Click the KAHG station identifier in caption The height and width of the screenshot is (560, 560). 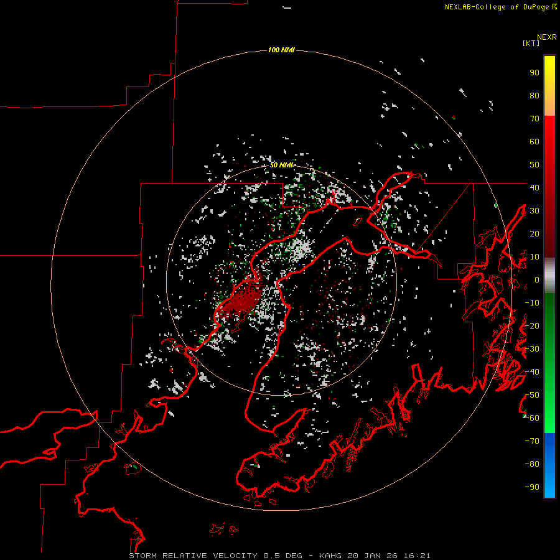coord(330,556)
